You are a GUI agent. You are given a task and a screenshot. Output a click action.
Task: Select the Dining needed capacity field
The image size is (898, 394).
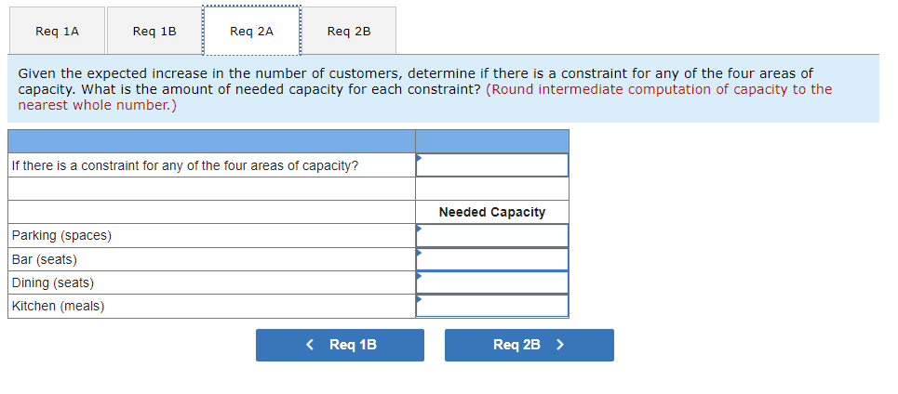coord(492,282)
